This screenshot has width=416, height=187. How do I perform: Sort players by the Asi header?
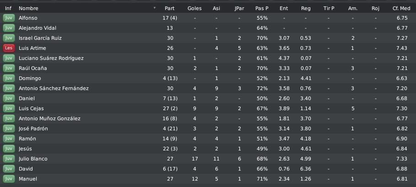(x=216, y=8)
